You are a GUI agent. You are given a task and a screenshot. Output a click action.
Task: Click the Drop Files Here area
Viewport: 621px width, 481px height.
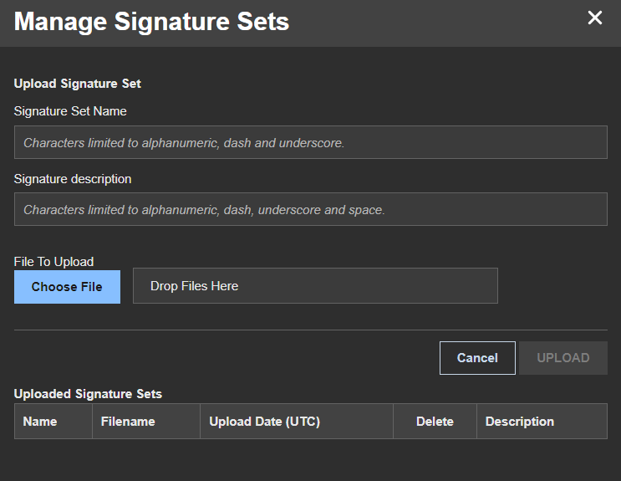[x=315, y=286]
